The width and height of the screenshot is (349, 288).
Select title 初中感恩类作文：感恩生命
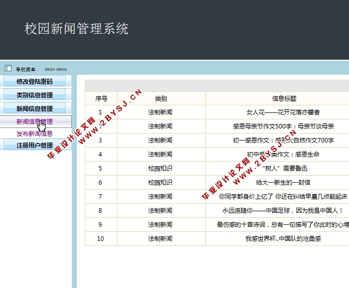pyautogui.click(x=283, y=155)
